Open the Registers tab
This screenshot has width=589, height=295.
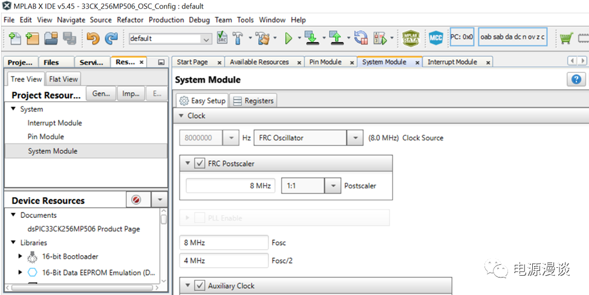click(253, 101)
